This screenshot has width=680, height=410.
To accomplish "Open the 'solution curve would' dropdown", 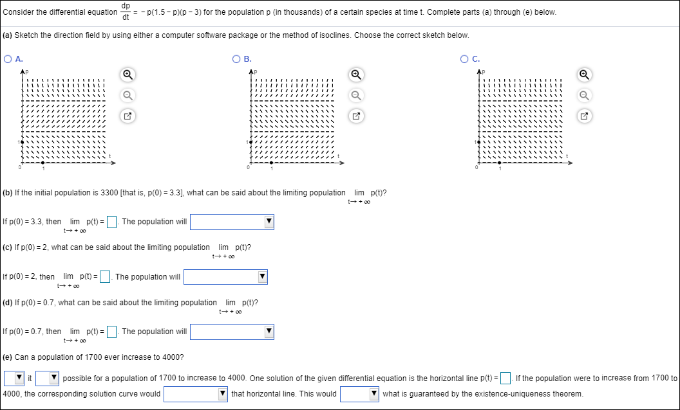I will click(x=222, y=394).
